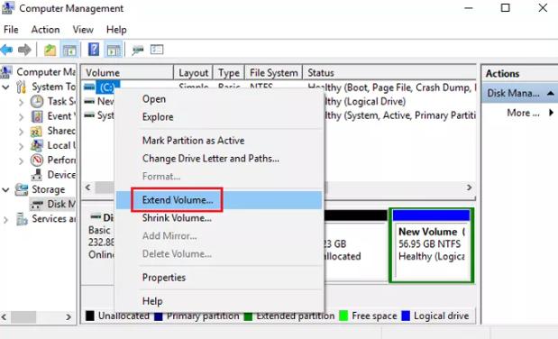The height and width of the screenshot is (339, 558).
Task: Select the Device Manager tree icon
Action: coord(37,175)
